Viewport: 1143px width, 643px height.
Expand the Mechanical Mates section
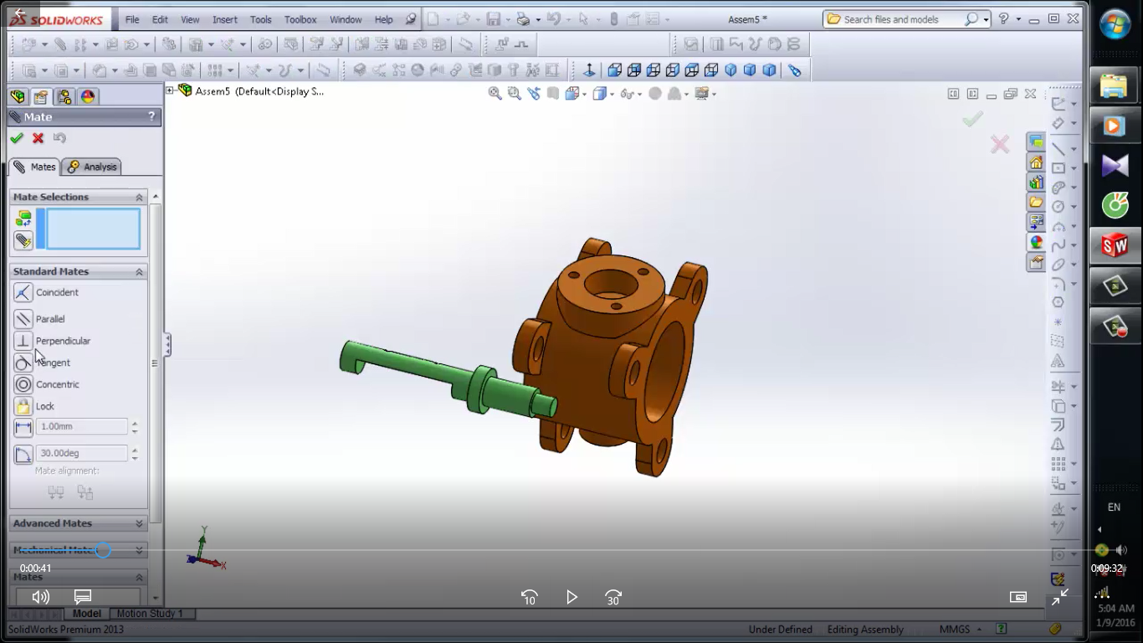[140, 551]
